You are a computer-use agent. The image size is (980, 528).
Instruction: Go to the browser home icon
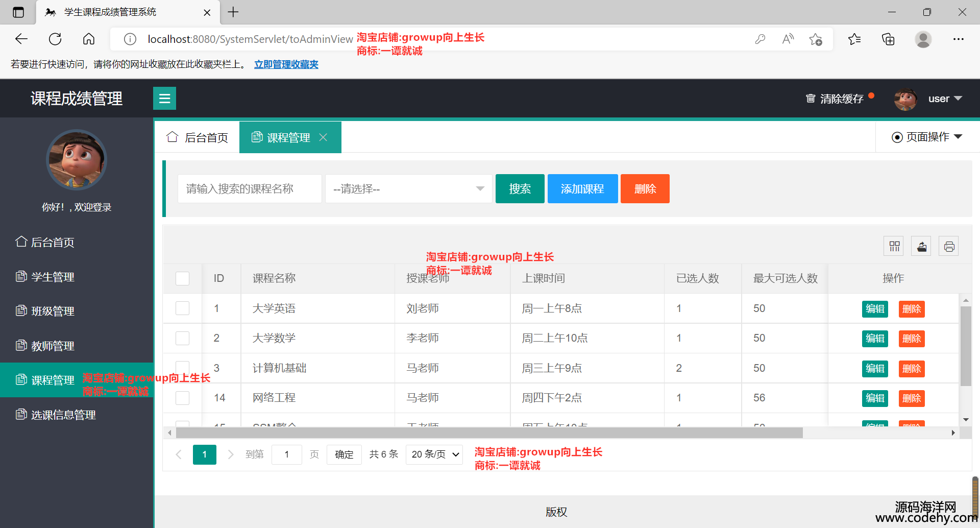click(x=89, y=39)
